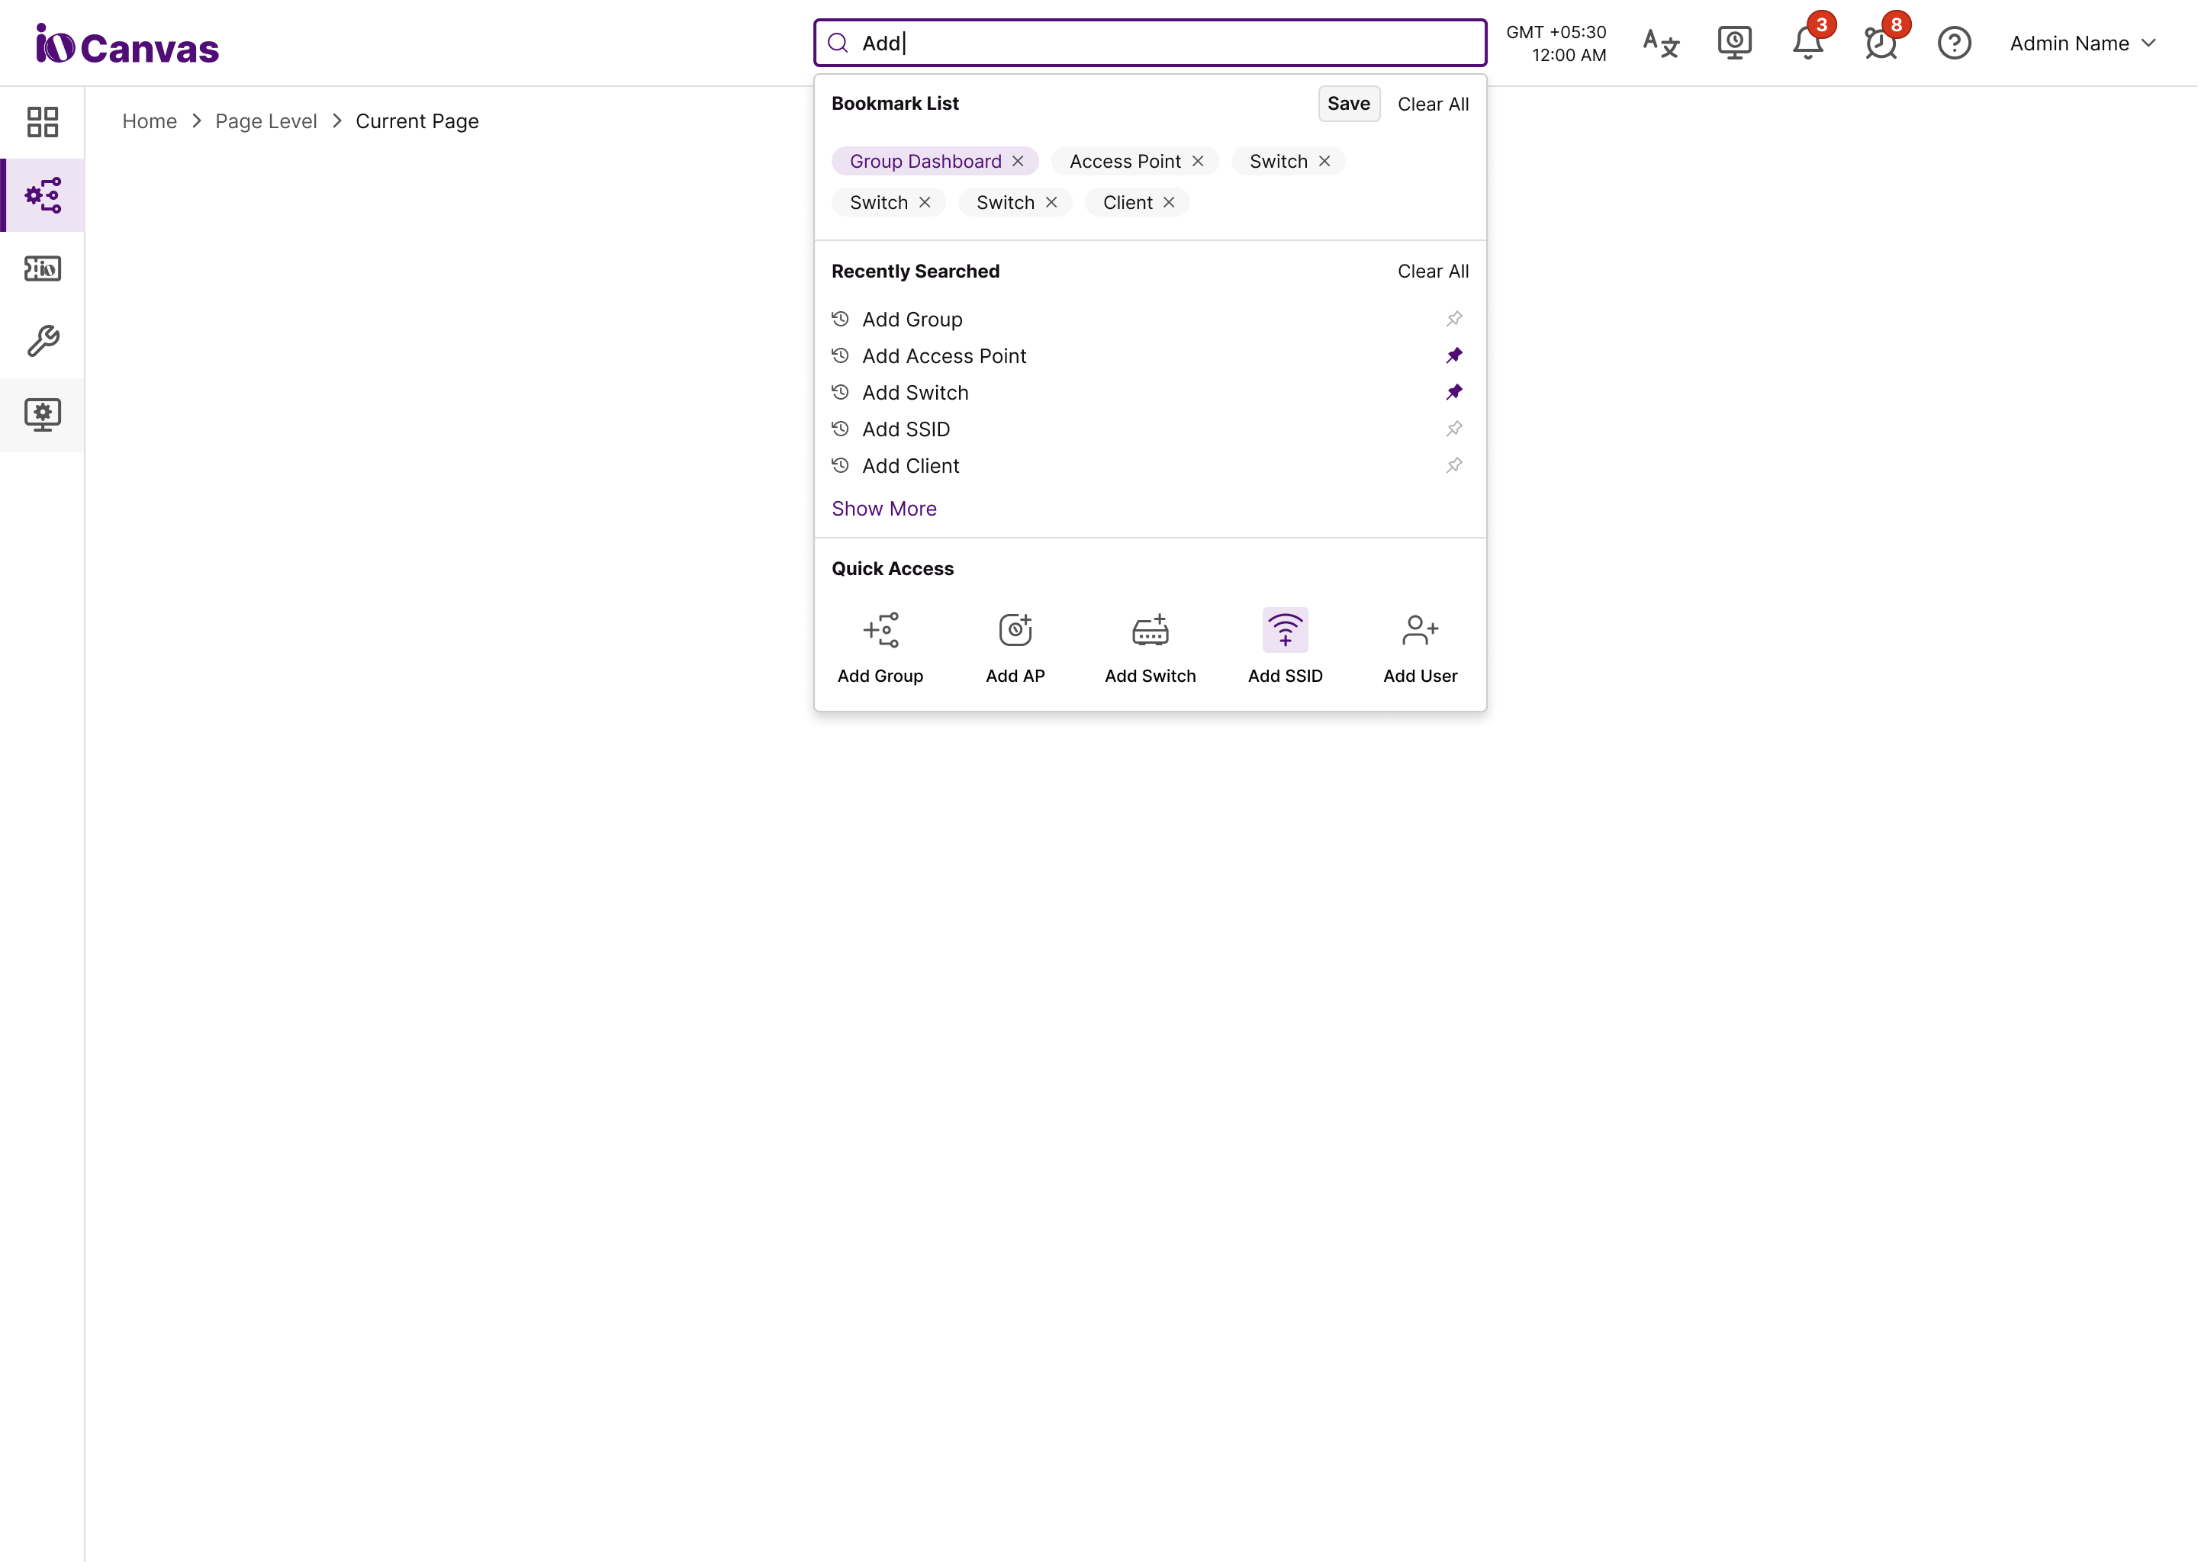Click the Save bookmark button

point(1347,104)
